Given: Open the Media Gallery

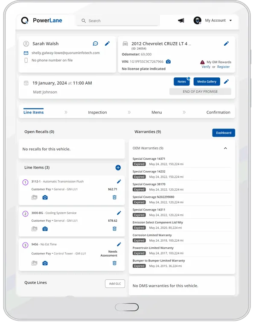Looking at the screenshot, I should [x=207, y=82].
